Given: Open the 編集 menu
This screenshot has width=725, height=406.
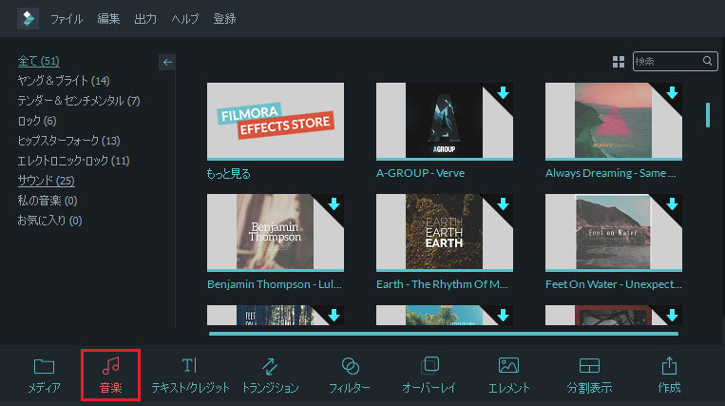Looking at the screenshot, I should pyautogui.click(x=108, y=19).
